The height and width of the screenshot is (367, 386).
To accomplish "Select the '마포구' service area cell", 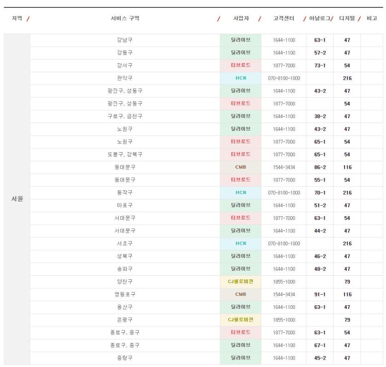I will tap(125, 205).
